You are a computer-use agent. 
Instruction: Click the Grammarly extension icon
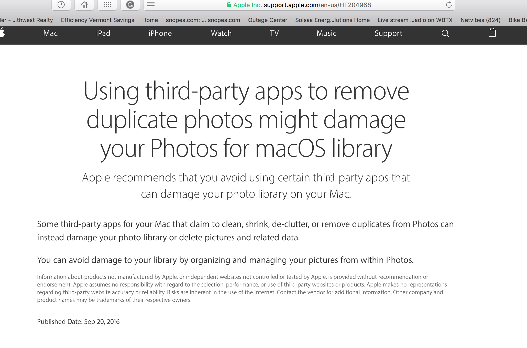tap(130, 5)
